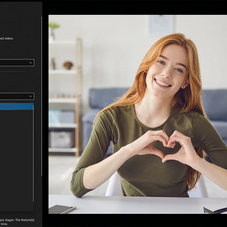Collapse the open lower dropdown chevron

click(x=31, y=96)
